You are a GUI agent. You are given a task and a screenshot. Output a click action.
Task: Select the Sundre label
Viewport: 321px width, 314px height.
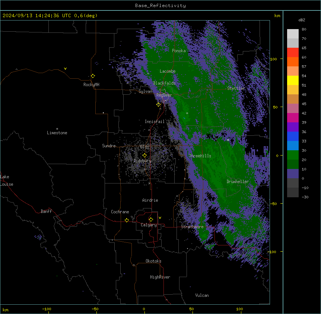[109, 146]
